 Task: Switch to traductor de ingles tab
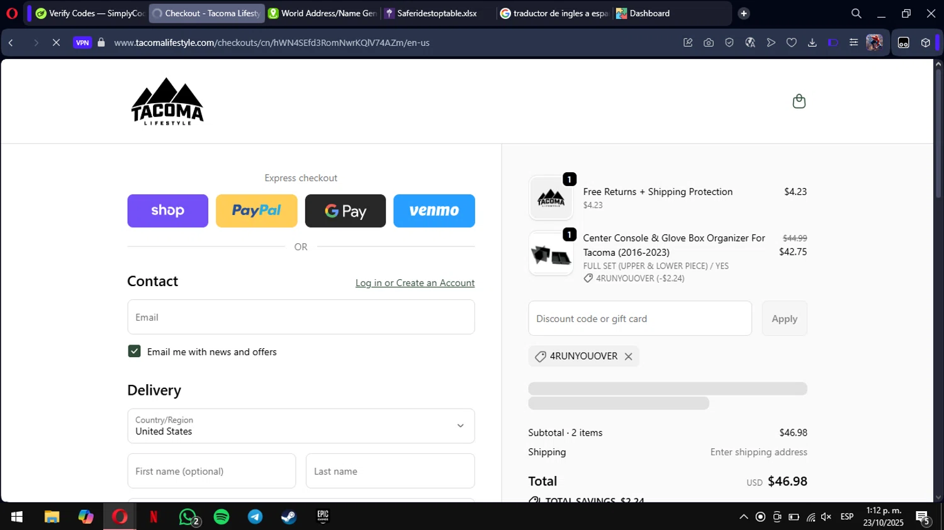(x=554, y=13)
